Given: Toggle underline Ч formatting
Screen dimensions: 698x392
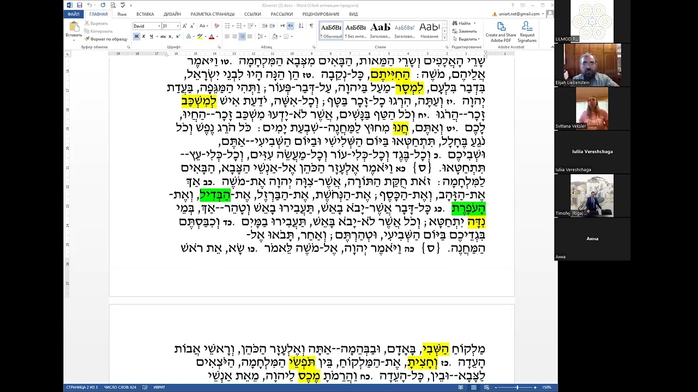Looking at the screenshot, I should 151,36.
